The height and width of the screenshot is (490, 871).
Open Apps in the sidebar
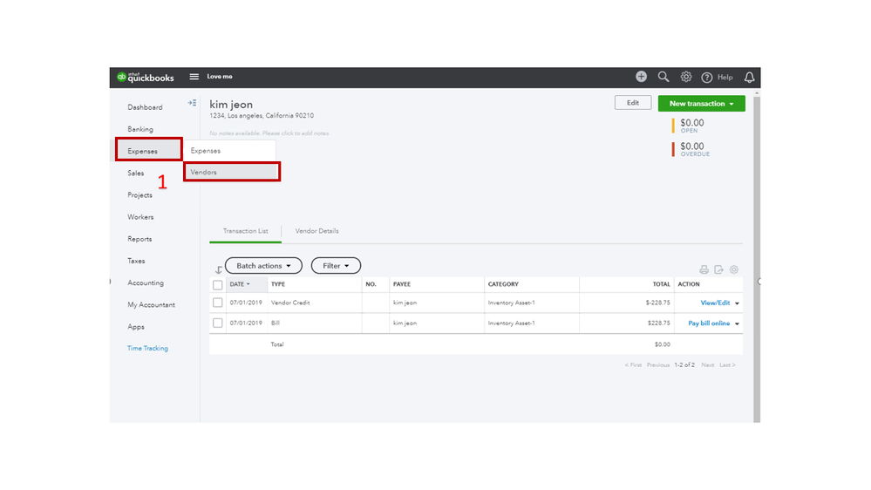[x=135, y=327]
